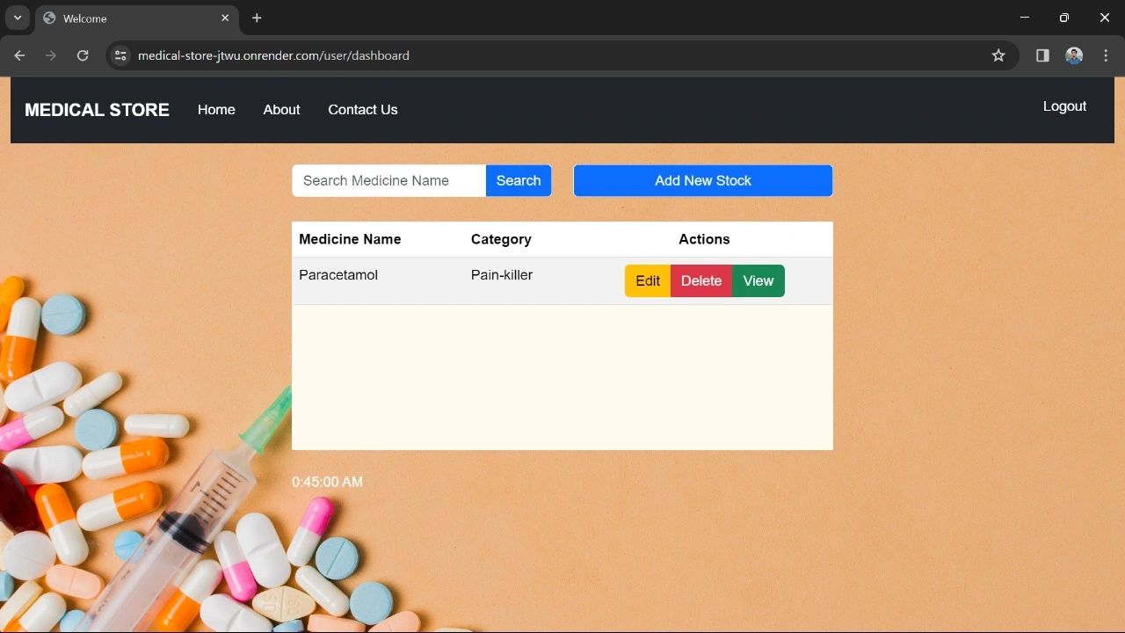Reload the page with the refresh icon
1125x633 pixels.
point(83,55)
